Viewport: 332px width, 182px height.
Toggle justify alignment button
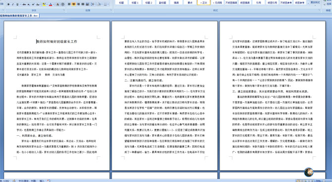83,4
